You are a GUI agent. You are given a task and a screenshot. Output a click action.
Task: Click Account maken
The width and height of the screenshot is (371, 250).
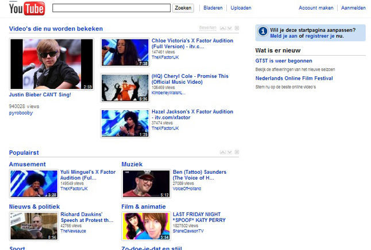316,8
